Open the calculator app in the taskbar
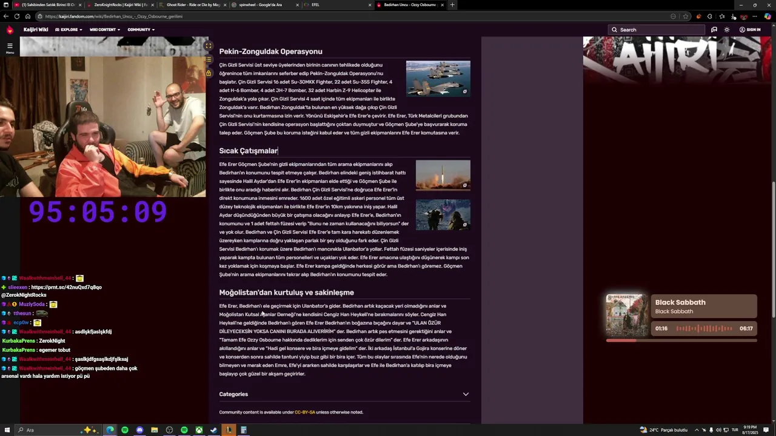The image size is (776, 436). point(243,430)
